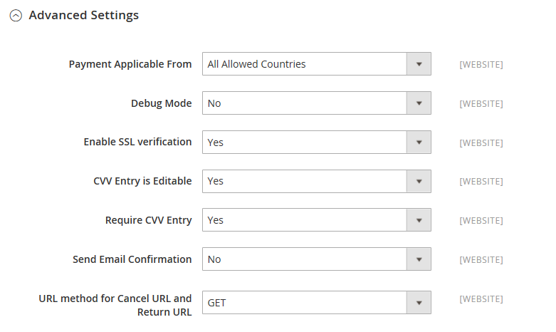The width and height of the screenshot is (556, 332).
Task: Click the Send Email Confirmation label
Action: (132, 259)
